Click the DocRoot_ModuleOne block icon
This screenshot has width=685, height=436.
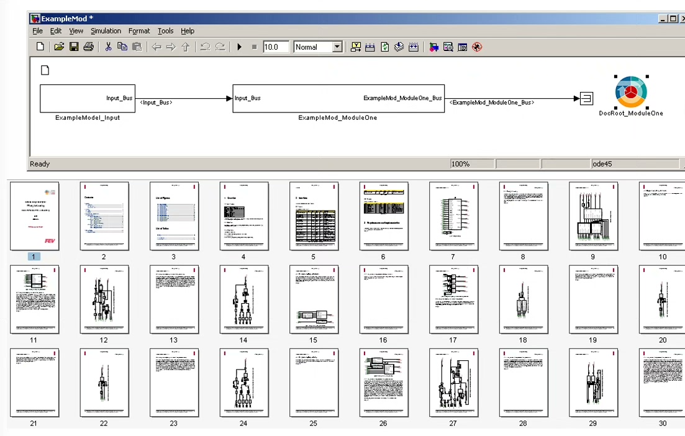coord(631,92)
